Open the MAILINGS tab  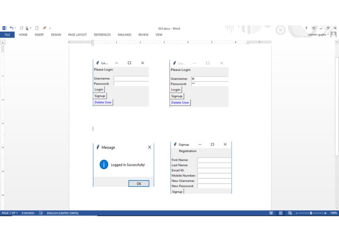[124, 35]
